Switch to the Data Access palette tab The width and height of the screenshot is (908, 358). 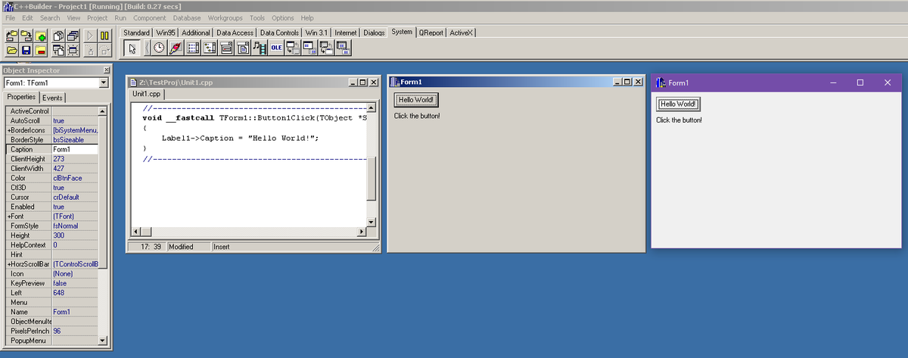click(x=235, y=33)
